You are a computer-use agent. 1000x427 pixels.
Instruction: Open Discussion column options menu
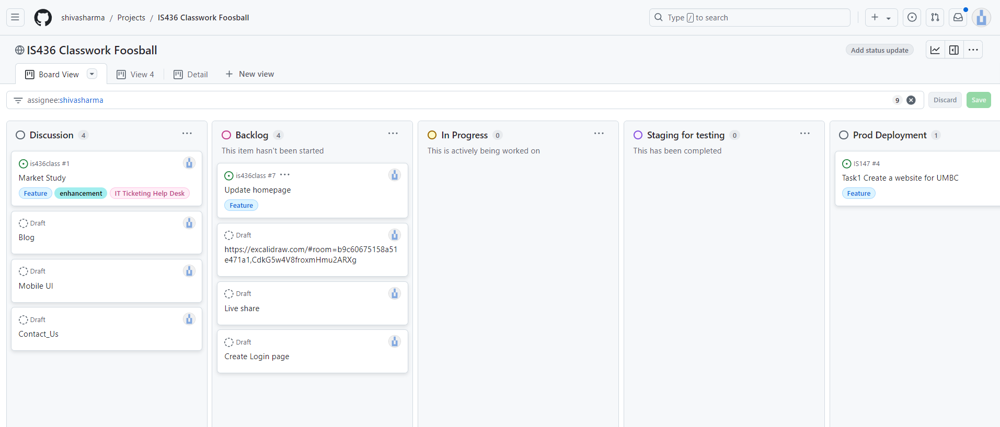tap(187, 134)
